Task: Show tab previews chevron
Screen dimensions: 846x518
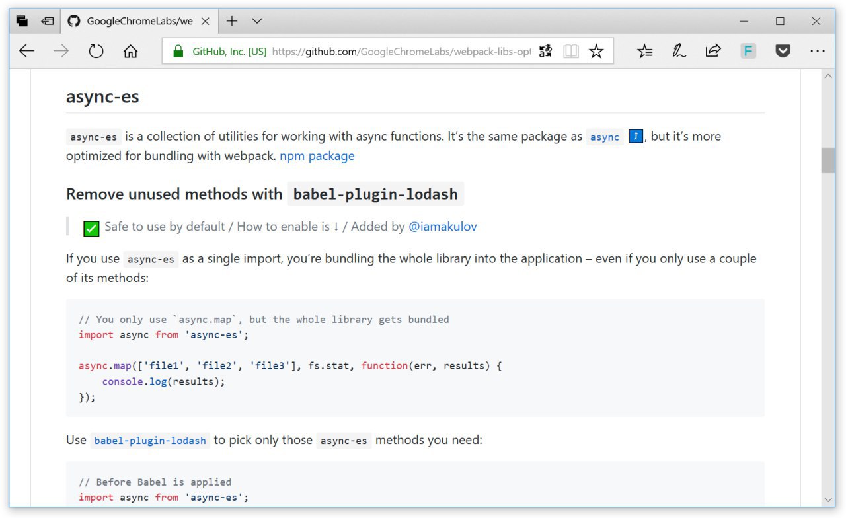Action: coord(257,21)
